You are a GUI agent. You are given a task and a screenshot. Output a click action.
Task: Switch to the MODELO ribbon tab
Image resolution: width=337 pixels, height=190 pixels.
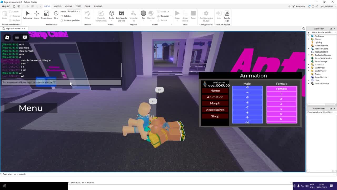pos(57,6)
